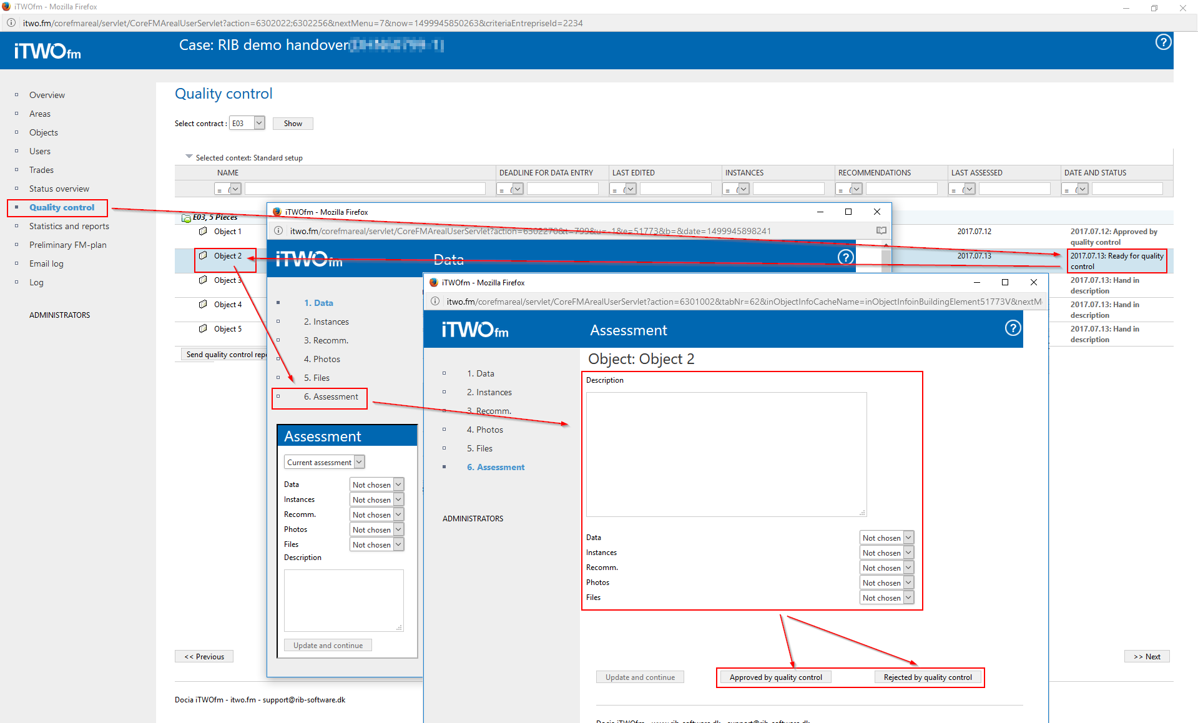Click the Object 1 item icon

point(203,232)
